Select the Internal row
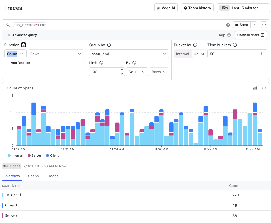The height and width of the screenshot is (223, 271). click(135, 195)
